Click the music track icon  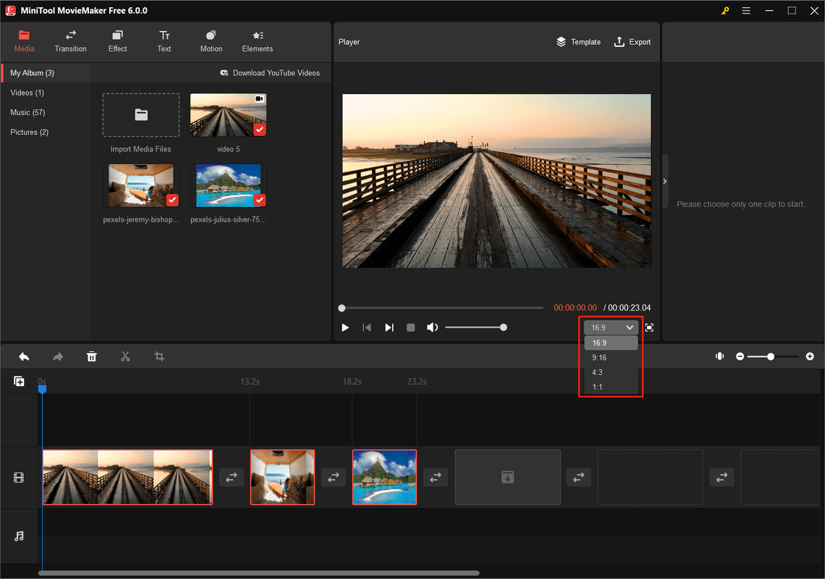pos(19,536)
